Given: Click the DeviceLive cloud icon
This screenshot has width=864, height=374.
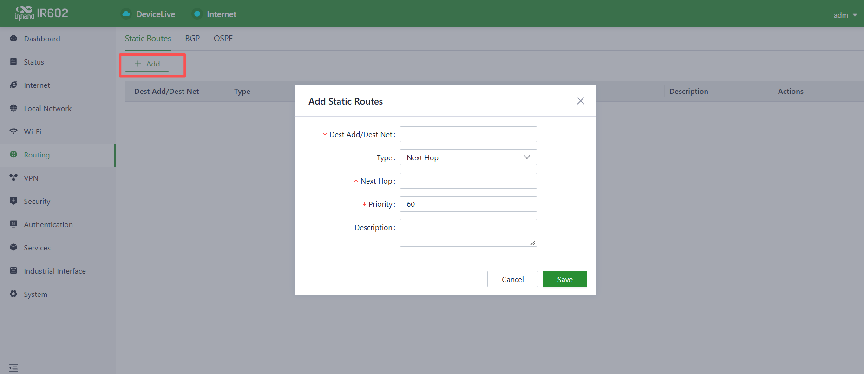Looking at the screenshot, I should [126, 14].
